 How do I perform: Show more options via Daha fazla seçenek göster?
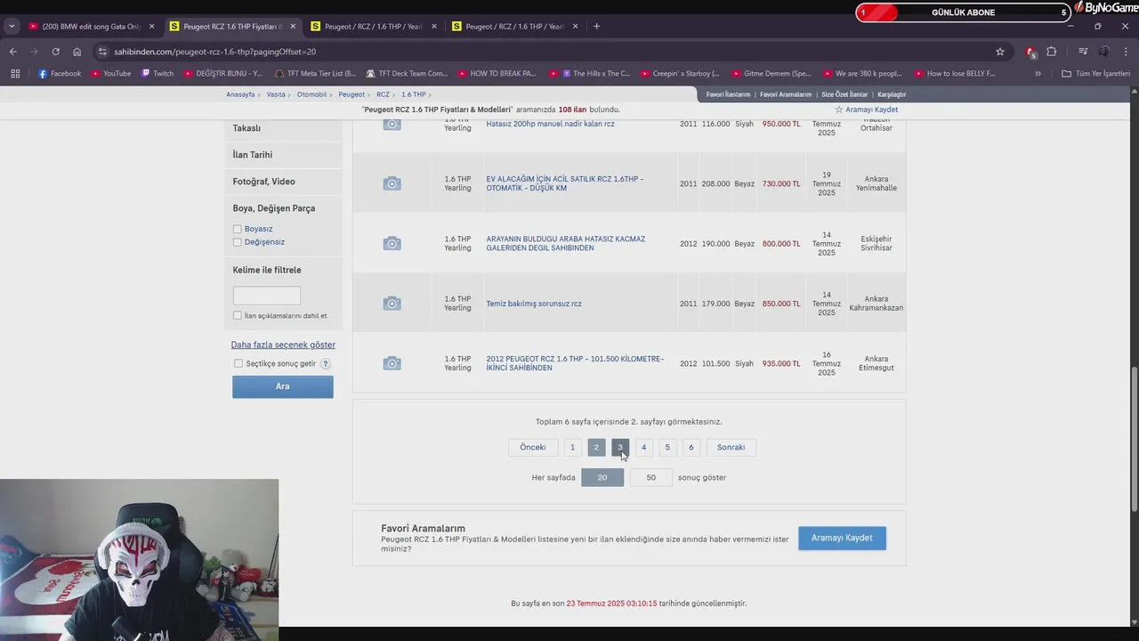pyautogui.click(x=283, y=345)
